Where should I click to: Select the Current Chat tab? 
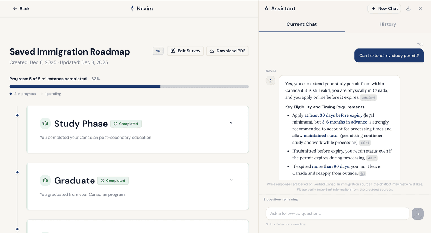tap(301, 24)
